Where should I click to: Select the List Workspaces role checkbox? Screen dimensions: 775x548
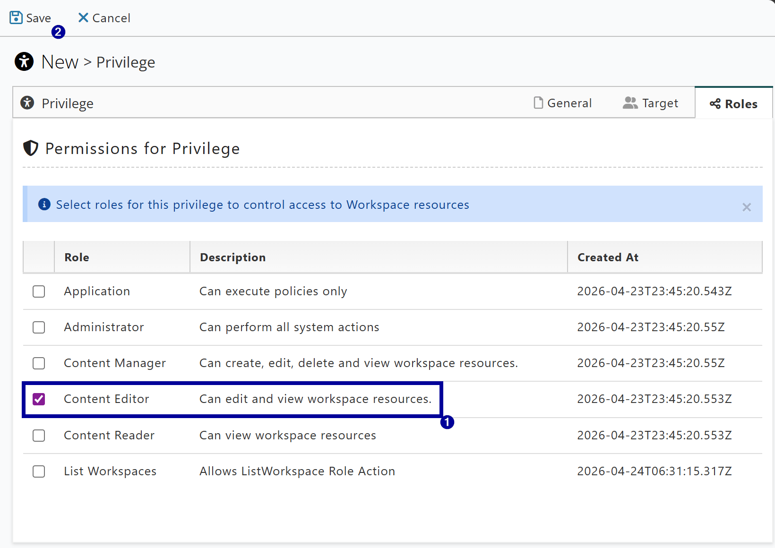pos(39,471)
